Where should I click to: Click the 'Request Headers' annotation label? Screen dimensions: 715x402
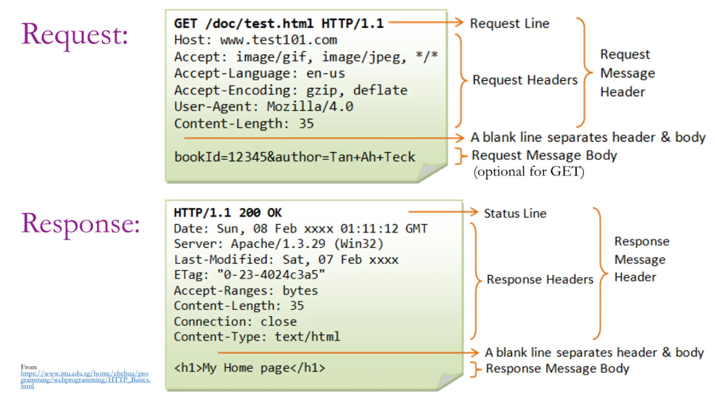point(525,80)
